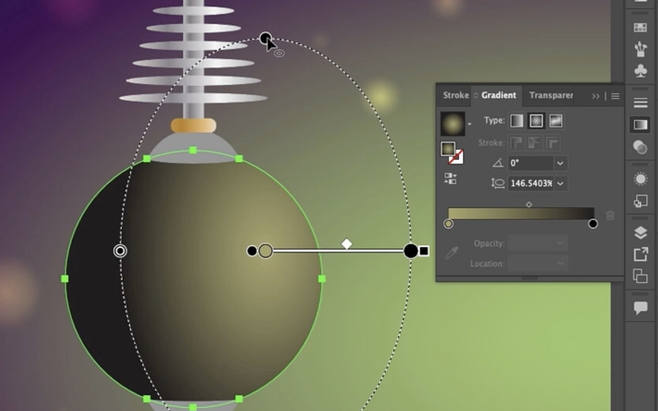Click the gradient annotator olive stop on canvas

(x=266, y=251)
